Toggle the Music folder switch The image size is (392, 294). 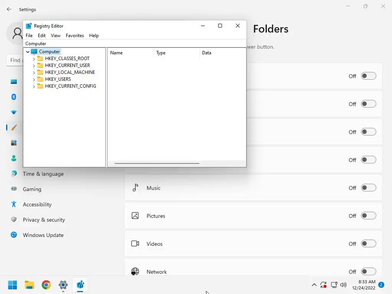369,188
